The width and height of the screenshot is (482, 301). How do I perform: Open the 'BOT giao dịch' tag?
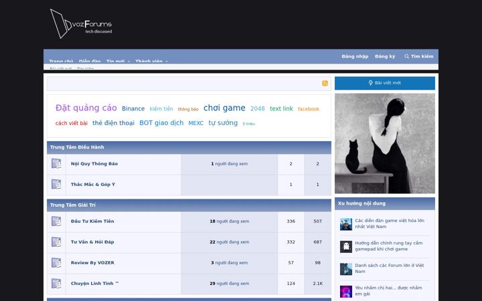(161, 123)
